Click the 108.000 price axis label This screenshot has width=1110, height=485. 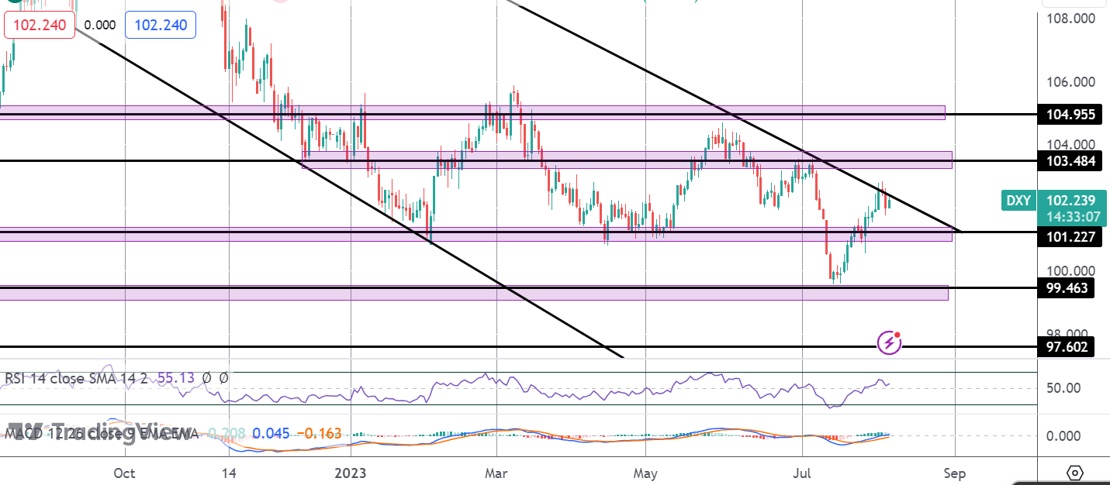[1071, 18]
